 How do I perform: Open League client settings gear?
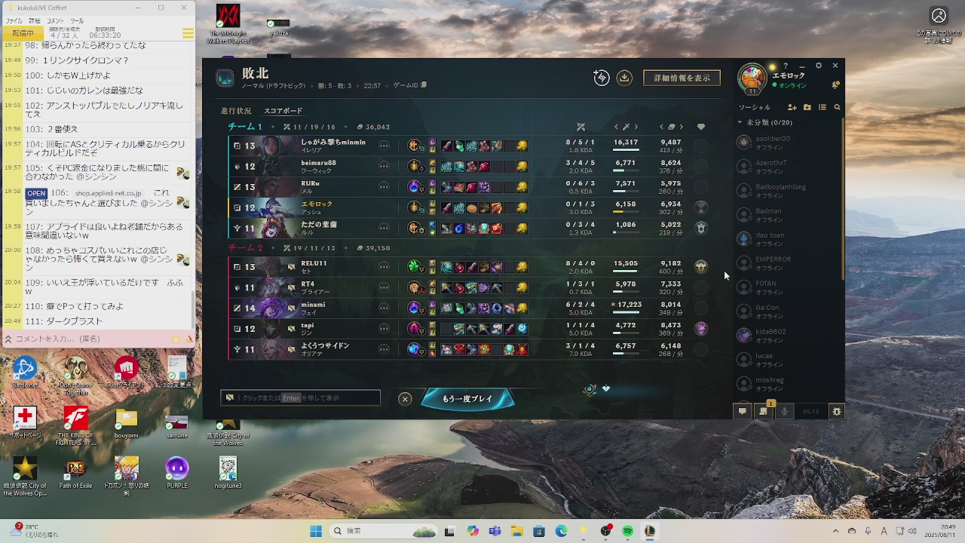point(819,66)
